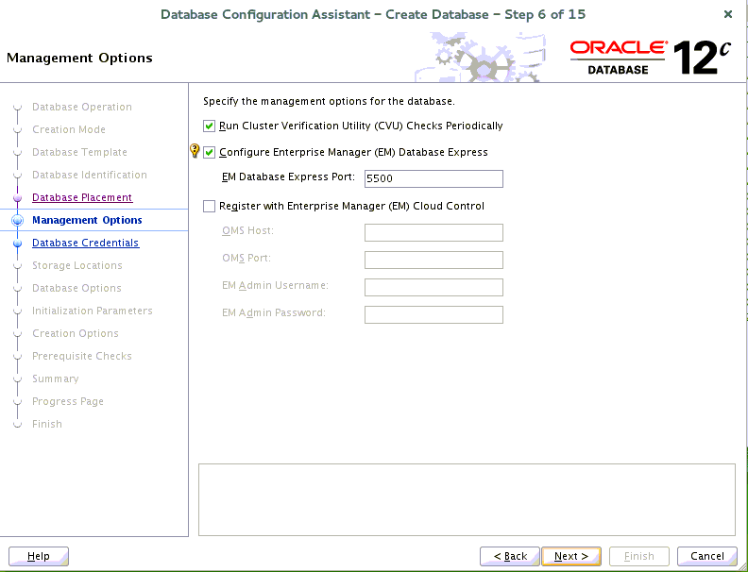This screenshot has width=748, height=572.
Task: Enable Register with EM Cloud Control
Action: coord(209,207)
